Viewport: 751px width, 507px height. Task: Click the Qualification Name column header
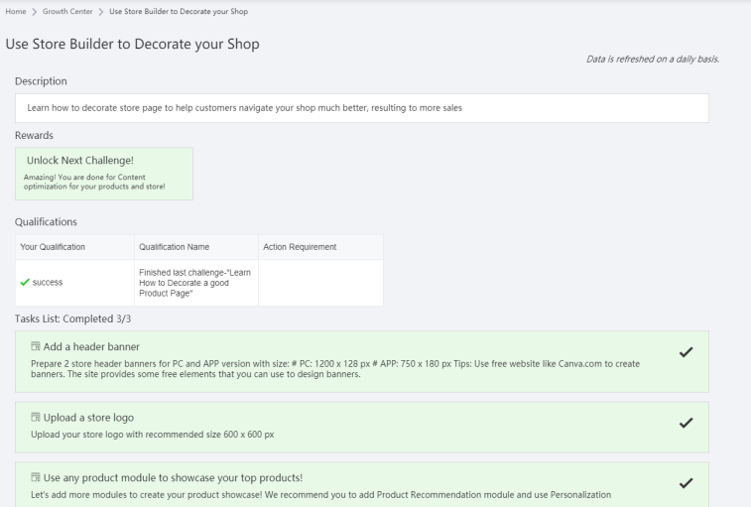[x=180, y=246]
